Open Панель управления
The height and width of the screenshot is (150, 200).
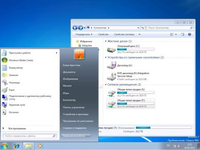(x=74, y=107)
